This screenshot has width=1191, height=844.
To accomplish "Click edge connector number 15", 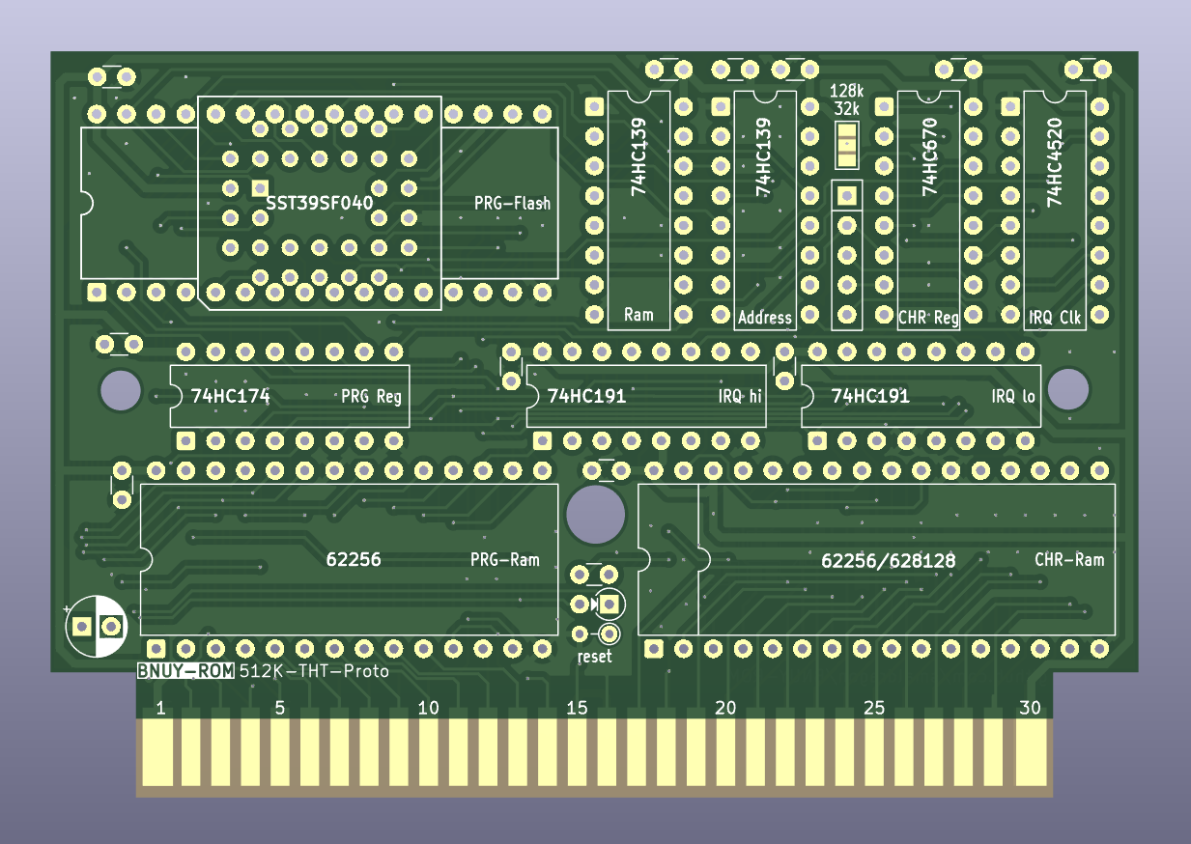I will coord(577,709).
